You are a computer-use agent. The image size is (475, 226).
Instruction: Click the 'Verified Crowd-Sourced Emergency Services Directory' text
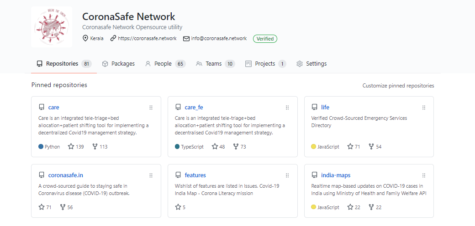tap(359, 122)
